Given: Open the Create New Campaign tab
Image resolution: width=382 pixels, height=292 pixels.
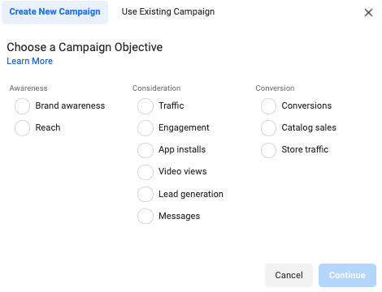Looking at the screenshot, I should 54,12.
